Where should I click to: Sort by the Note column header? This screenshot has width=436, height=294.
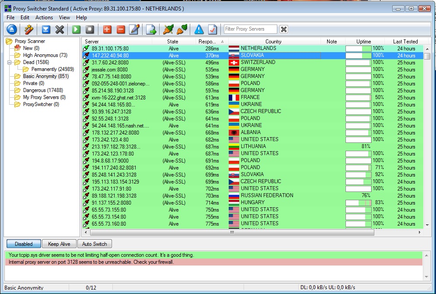coord(332,41)
